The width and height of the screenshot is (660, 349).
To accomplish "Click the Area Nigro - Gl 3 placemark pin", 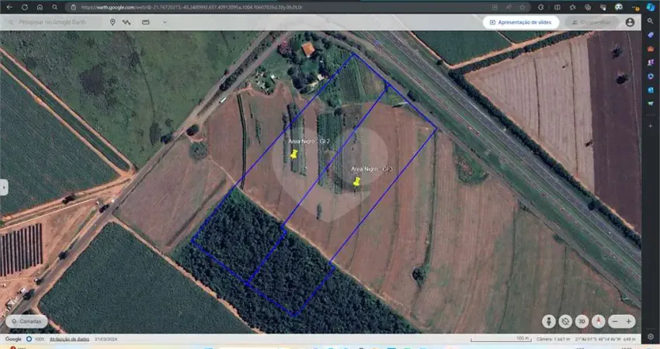I will (356, 181).
